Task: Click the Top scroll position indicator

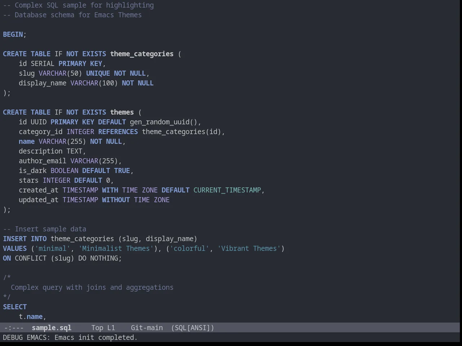Action: [x=97, y=328]
